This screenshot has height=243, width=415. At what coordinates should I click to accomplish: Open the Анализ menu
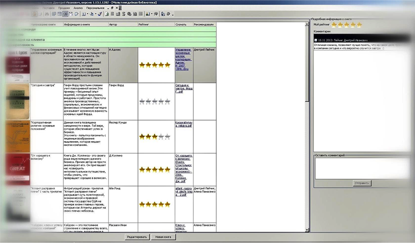(78, 8)
